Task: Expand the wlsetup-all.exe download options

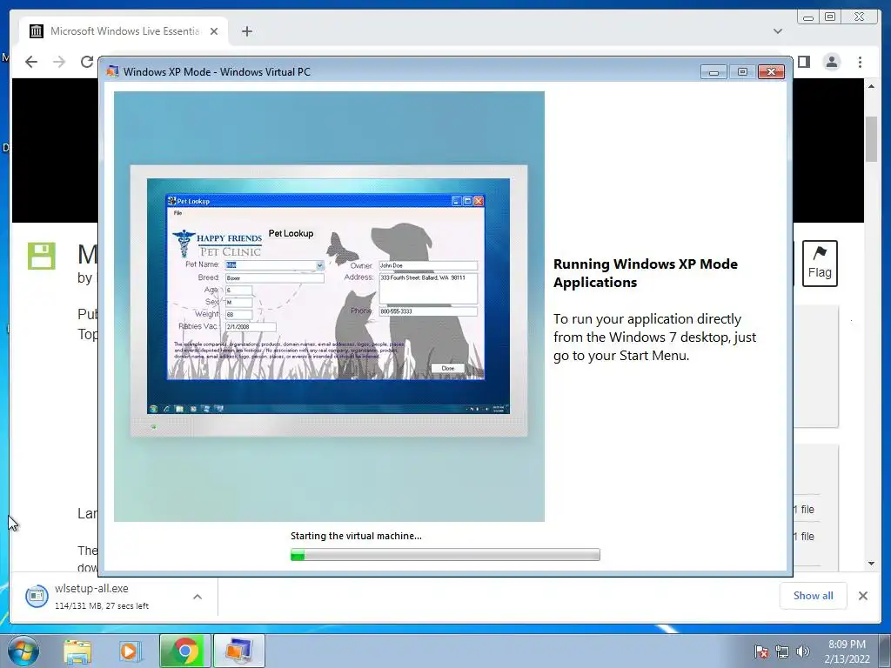Action: click(x=198, y=597)
